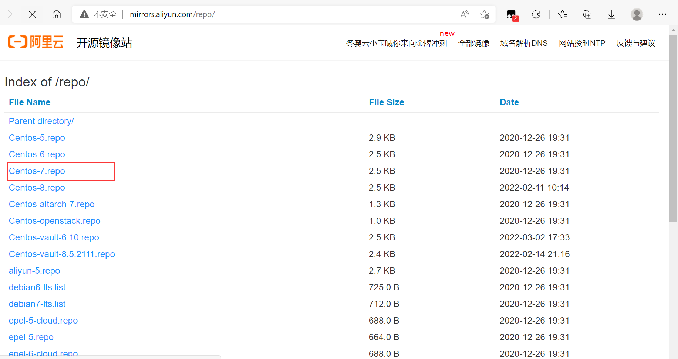Add page to favorites star icon
This screenshot has height=359, width=678.
coord(485,14)
